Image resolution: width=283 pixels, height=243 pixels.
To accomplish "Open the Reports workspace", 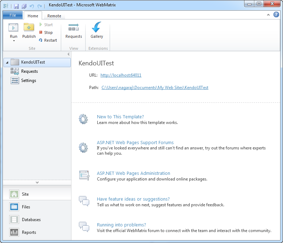I will [29, 232].
